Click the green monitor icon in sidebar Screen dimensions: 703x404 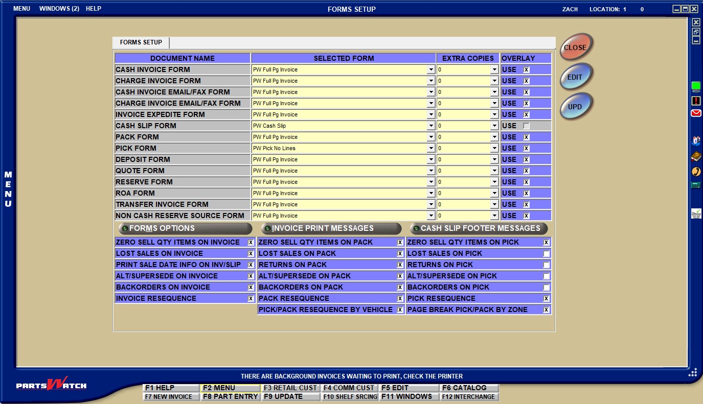696,86
